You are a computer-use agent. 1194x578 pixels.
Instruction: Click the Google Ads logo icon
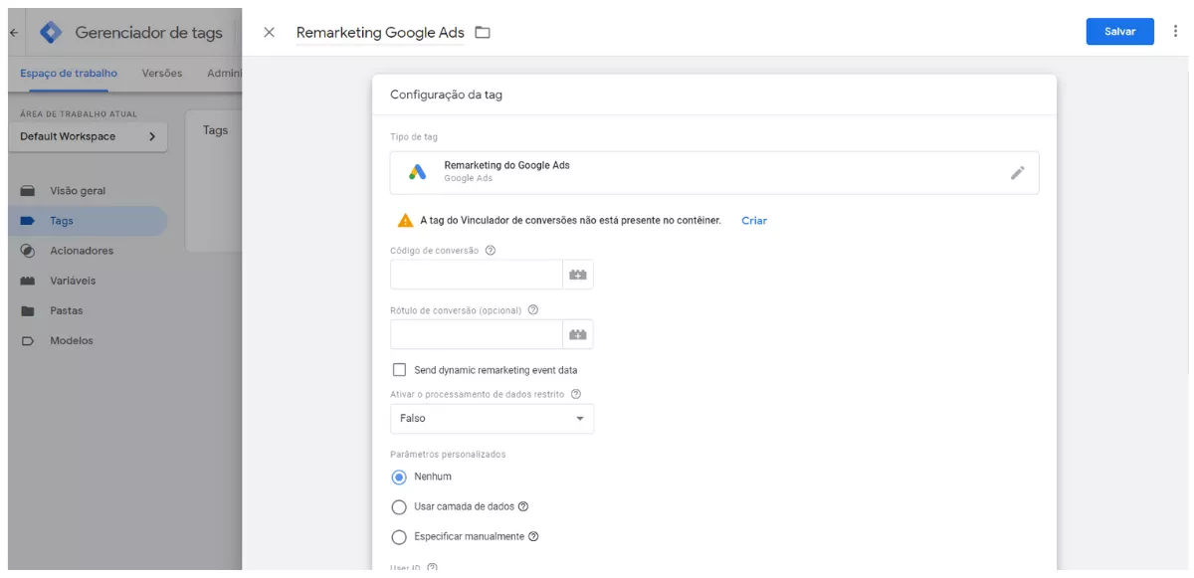(x=418, y=172)
